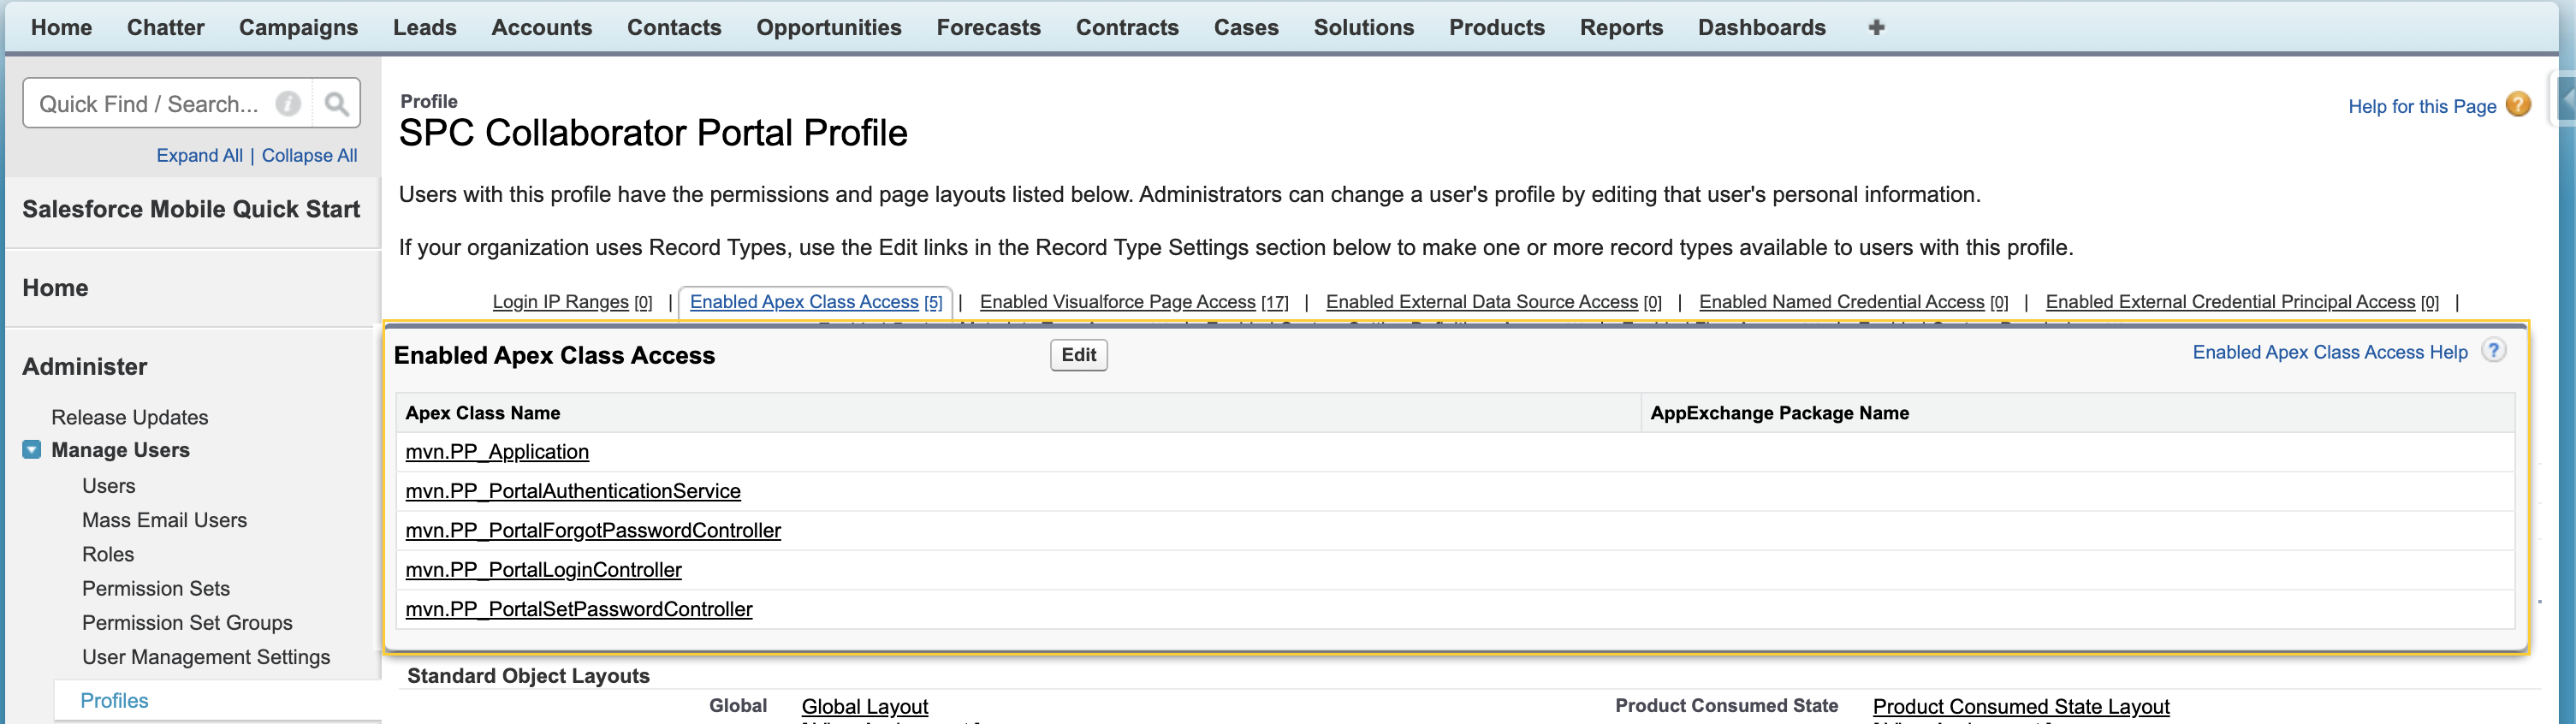Open mvn.PP_PortalAuthenticationService class

[x=573, y=491]
